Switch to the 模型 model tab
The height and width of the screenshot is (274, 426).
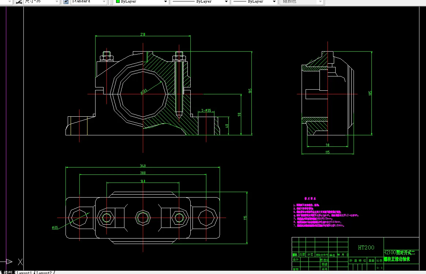[x=8, y=272]
